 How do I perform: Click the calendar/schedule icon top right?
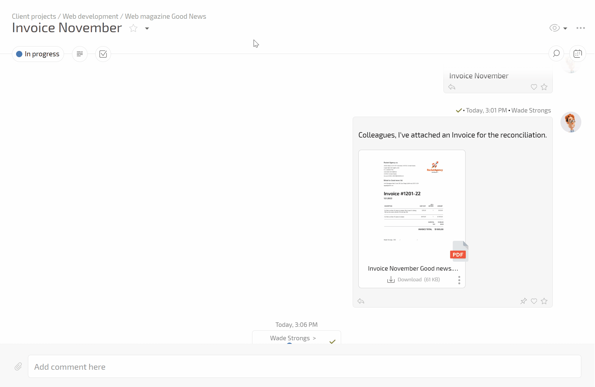pyautogui.click(x=578, y=54)
